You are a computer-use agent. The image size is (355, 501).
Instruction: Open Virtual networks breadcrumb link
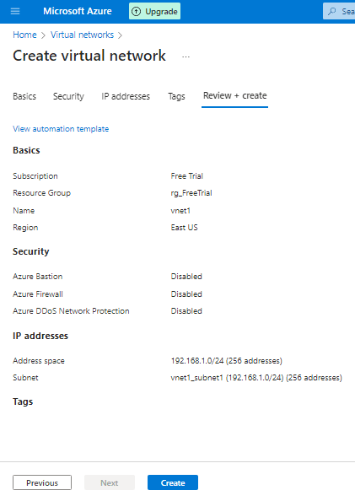(82, 35)
